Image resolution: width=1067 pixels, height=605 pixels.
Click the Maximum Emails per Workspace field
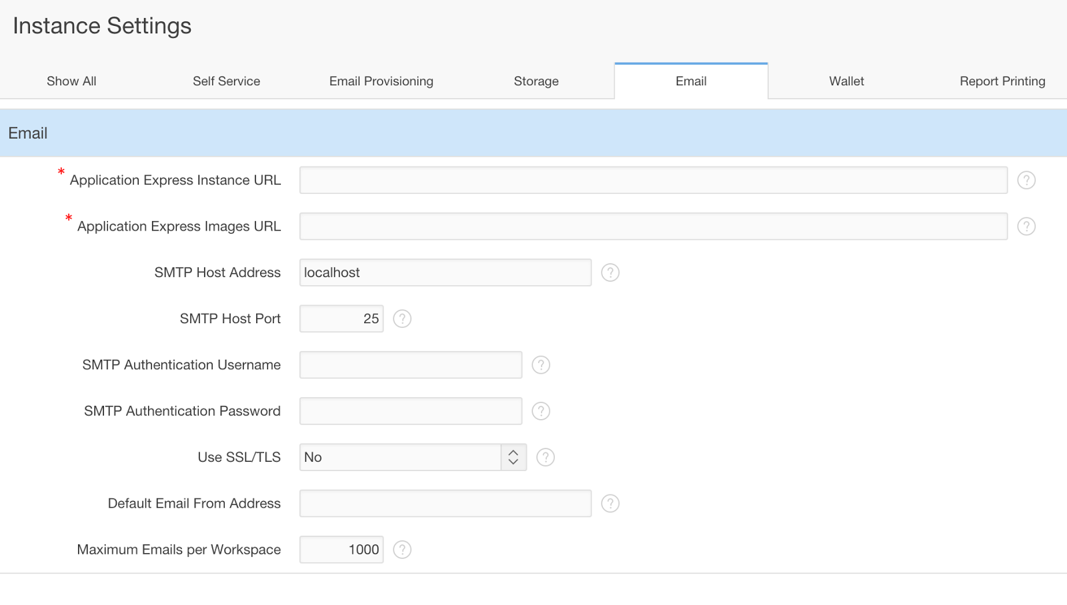[x=341, y=550]
